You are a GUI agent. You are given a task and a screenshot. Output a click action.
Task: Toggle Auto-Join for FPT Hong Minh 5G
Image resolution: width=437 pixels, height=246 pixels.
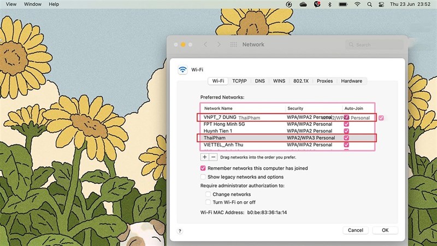coord(346,124)
